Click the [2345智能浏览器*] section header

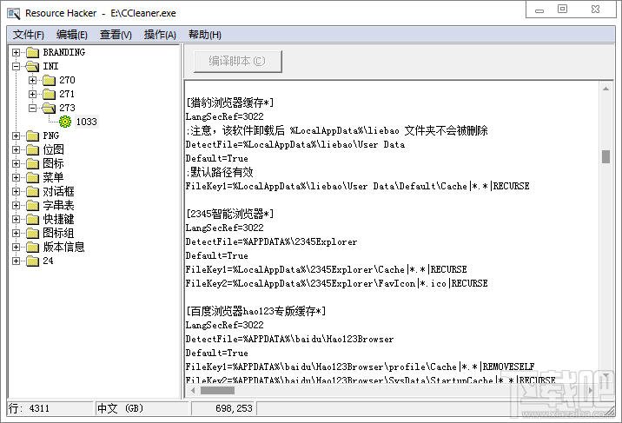pos(229,214)
